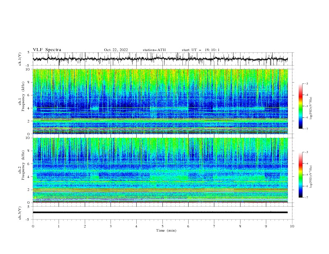This screenshot has width=329, height=254.
Task: Click time axis tick label "3"
Action: 110,226
